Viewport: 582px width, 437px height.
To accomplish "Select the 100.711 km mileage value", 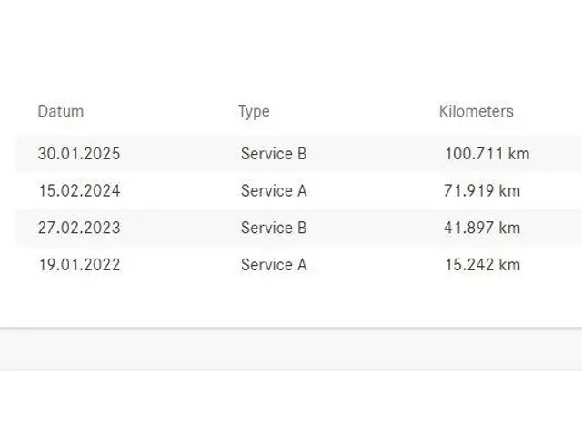I will [x=487, y=154].
